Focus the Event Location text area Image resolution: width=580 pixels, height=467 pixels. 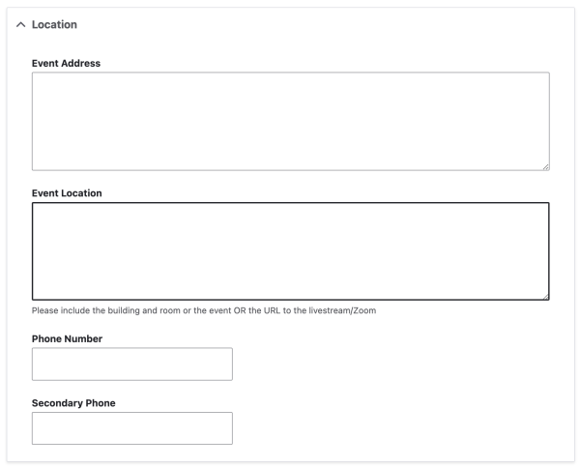tap(291, 251)
